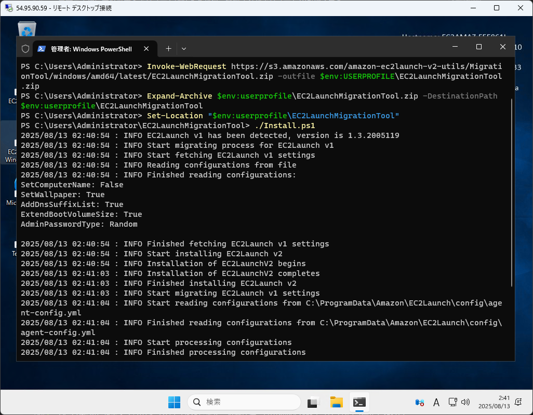The image size is (533, 415).
Task: Open the network status tray icon
Action: 452,402
